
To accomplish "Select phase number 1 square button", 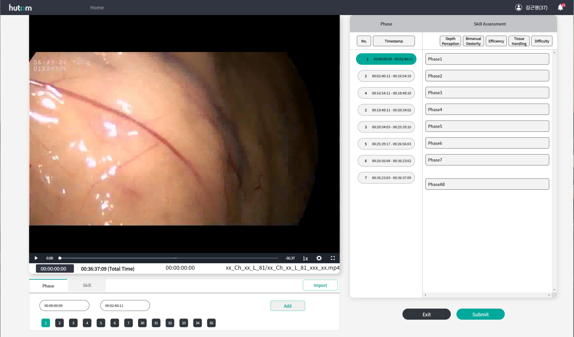I will 46,323.
